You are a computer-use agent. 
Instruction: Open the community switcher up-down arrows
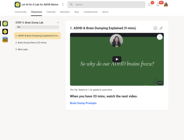pos(63,5)
